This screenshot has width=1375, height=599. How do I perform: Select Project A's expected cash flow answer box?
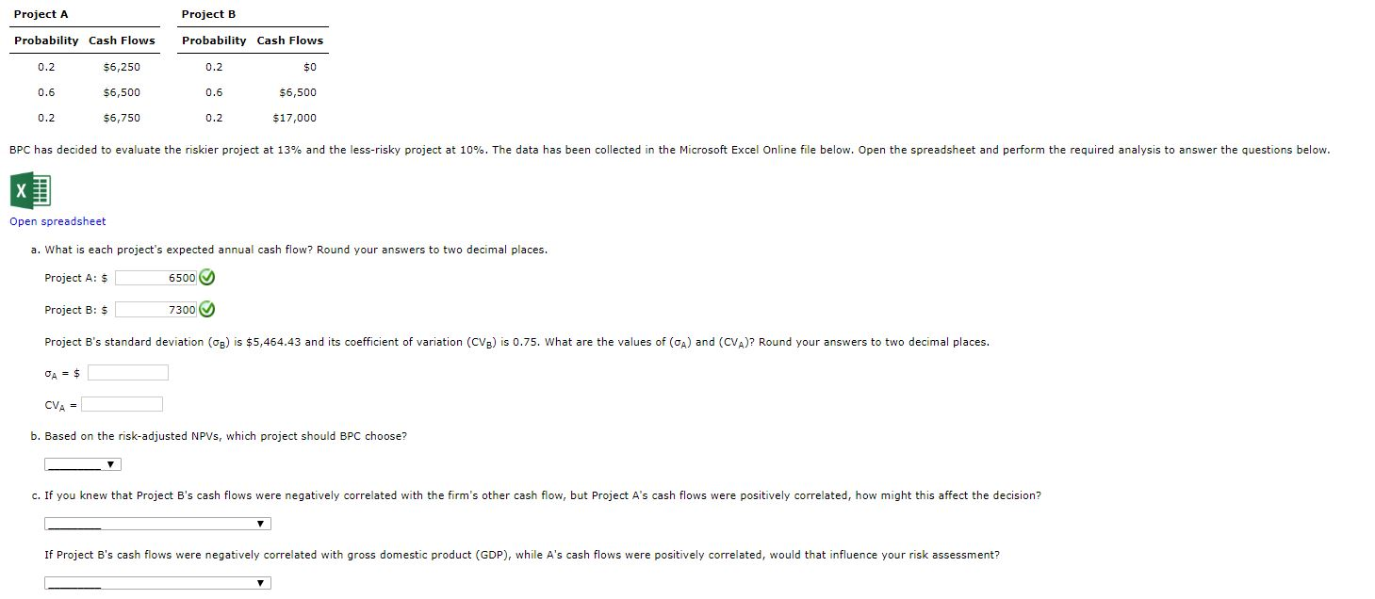[156, 278]
